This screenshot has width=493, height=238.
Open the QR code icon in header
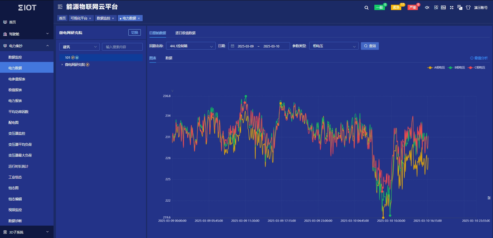(436, 8)
